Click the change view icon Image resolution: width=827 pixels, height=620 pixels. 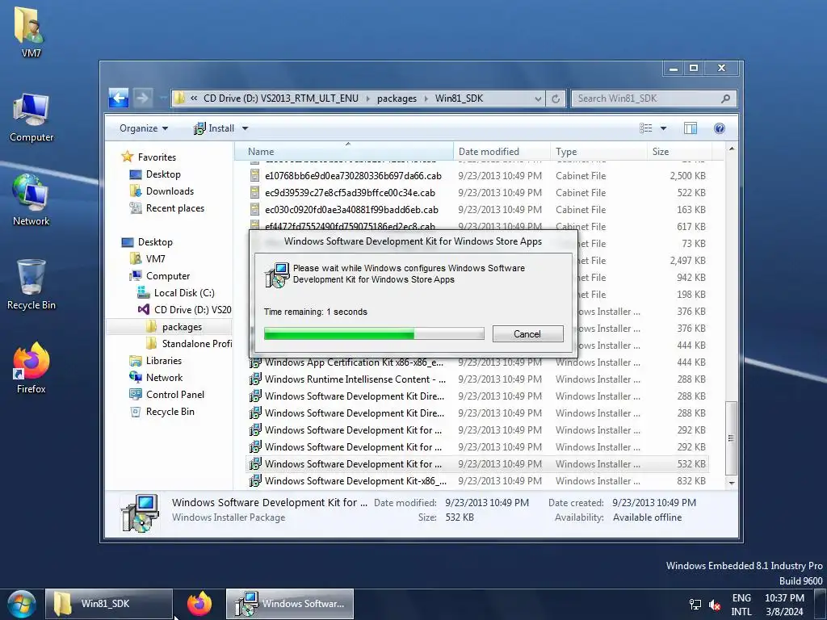645,128
